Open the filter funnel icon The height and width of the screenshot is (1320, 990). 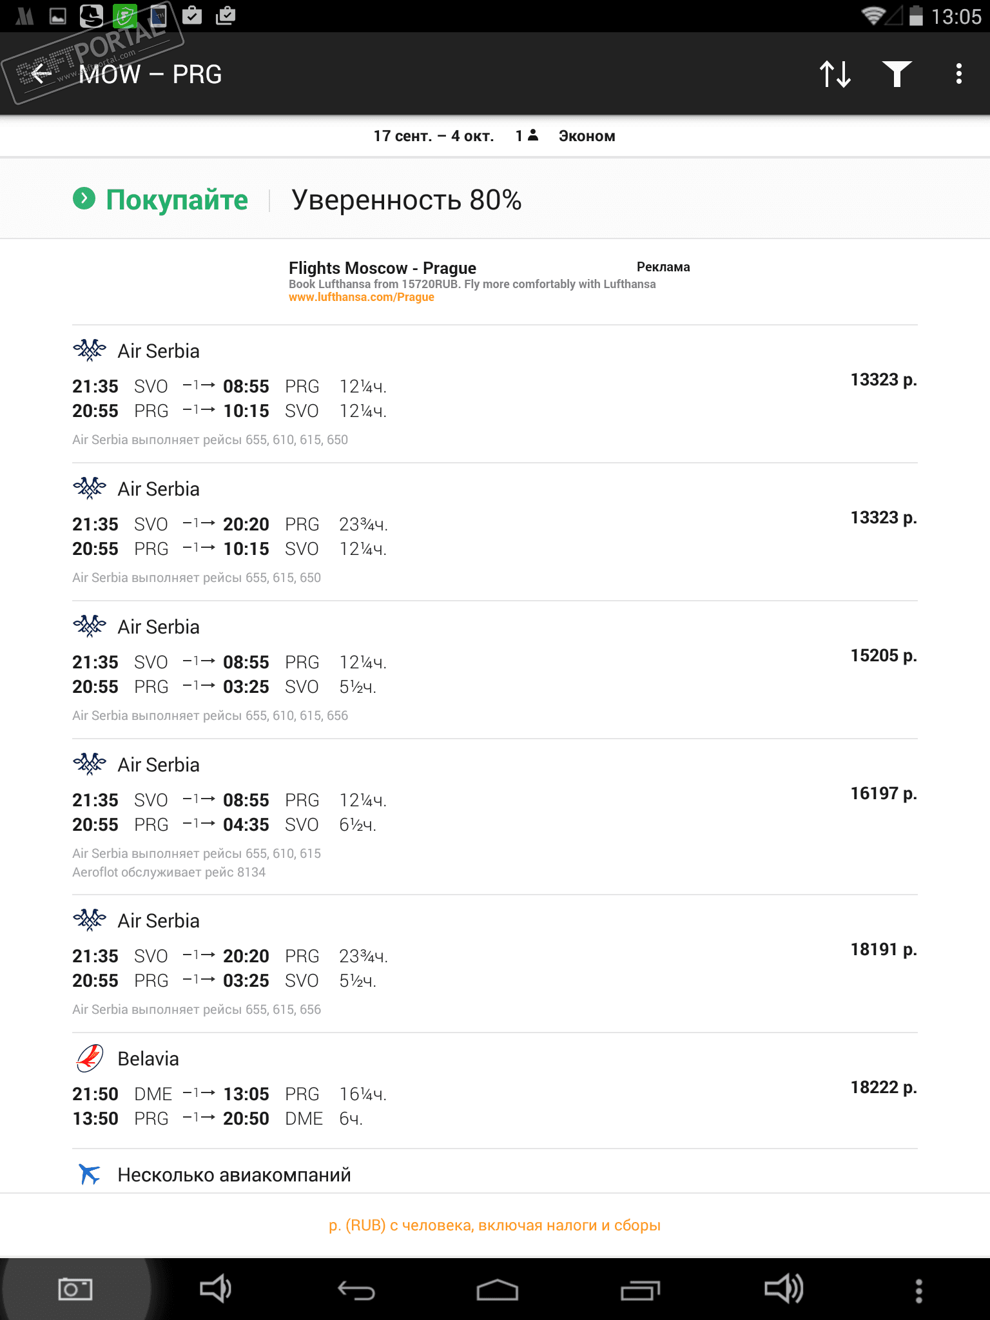click(x=897, y=74)
